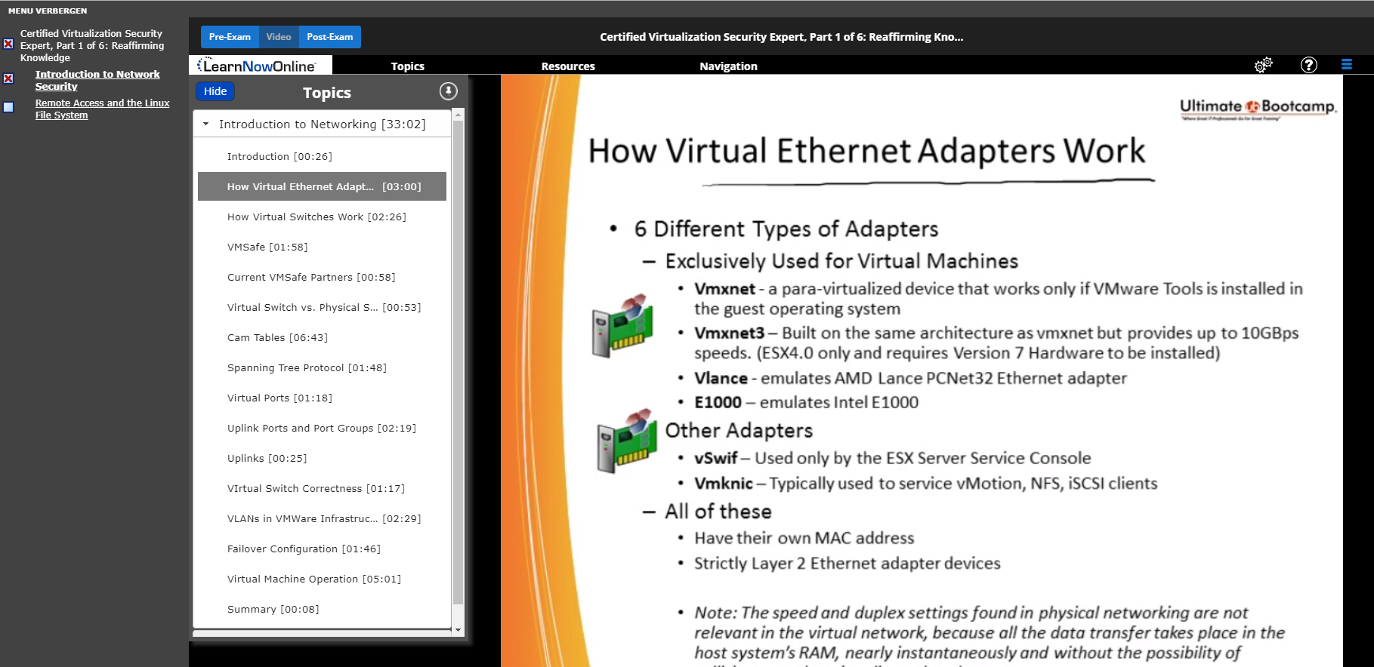Open Remote Access and the Linux File System link
The image size is (1374, 667).
(102, 109)
